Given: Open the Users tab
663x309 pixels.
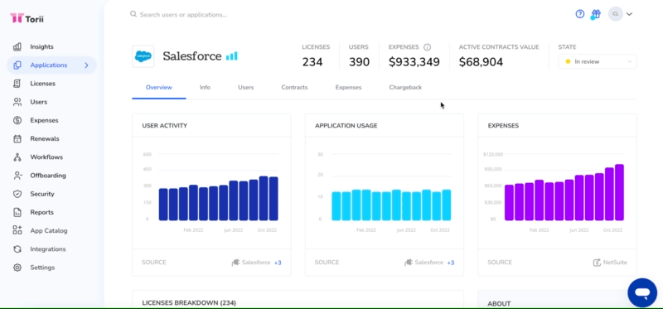Looking at the screenshot, I should pos(245,88).
